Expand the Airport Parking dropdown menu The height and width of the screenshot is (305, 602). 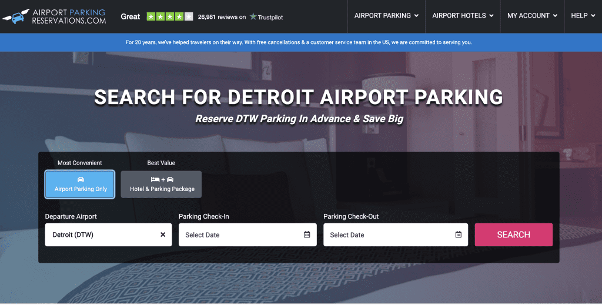point(386,16)
